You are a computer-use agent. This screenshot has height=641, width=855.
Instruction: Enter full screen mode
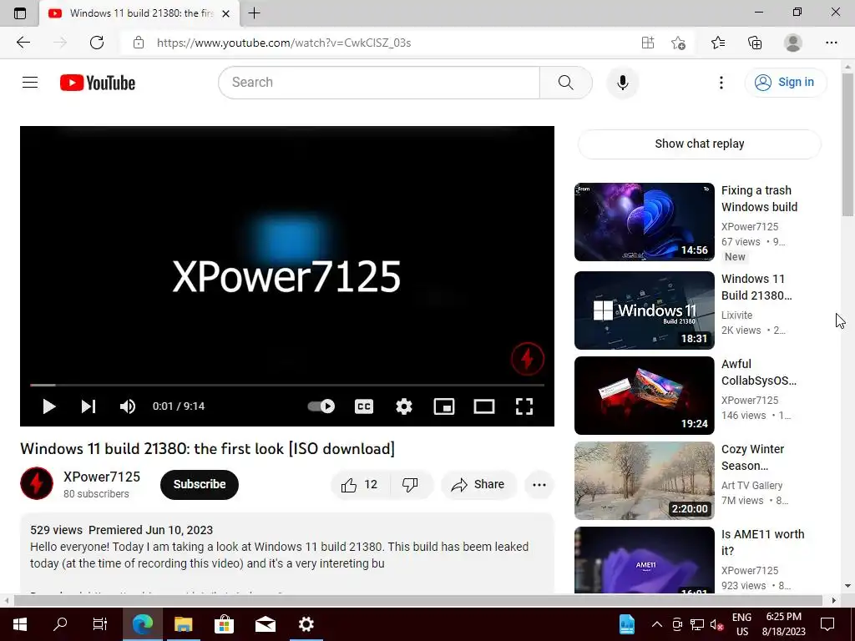524,406
